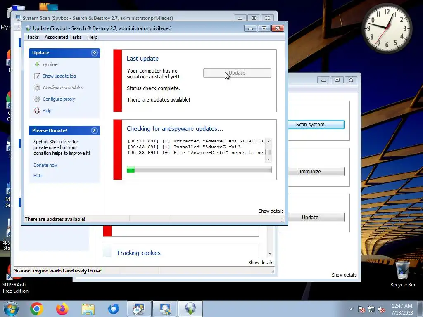Launch Google Chrome from taskbar

tap(37, 309)
